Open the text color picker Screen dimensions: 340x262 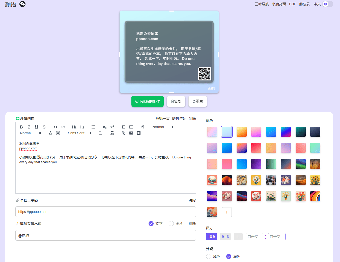50,133
